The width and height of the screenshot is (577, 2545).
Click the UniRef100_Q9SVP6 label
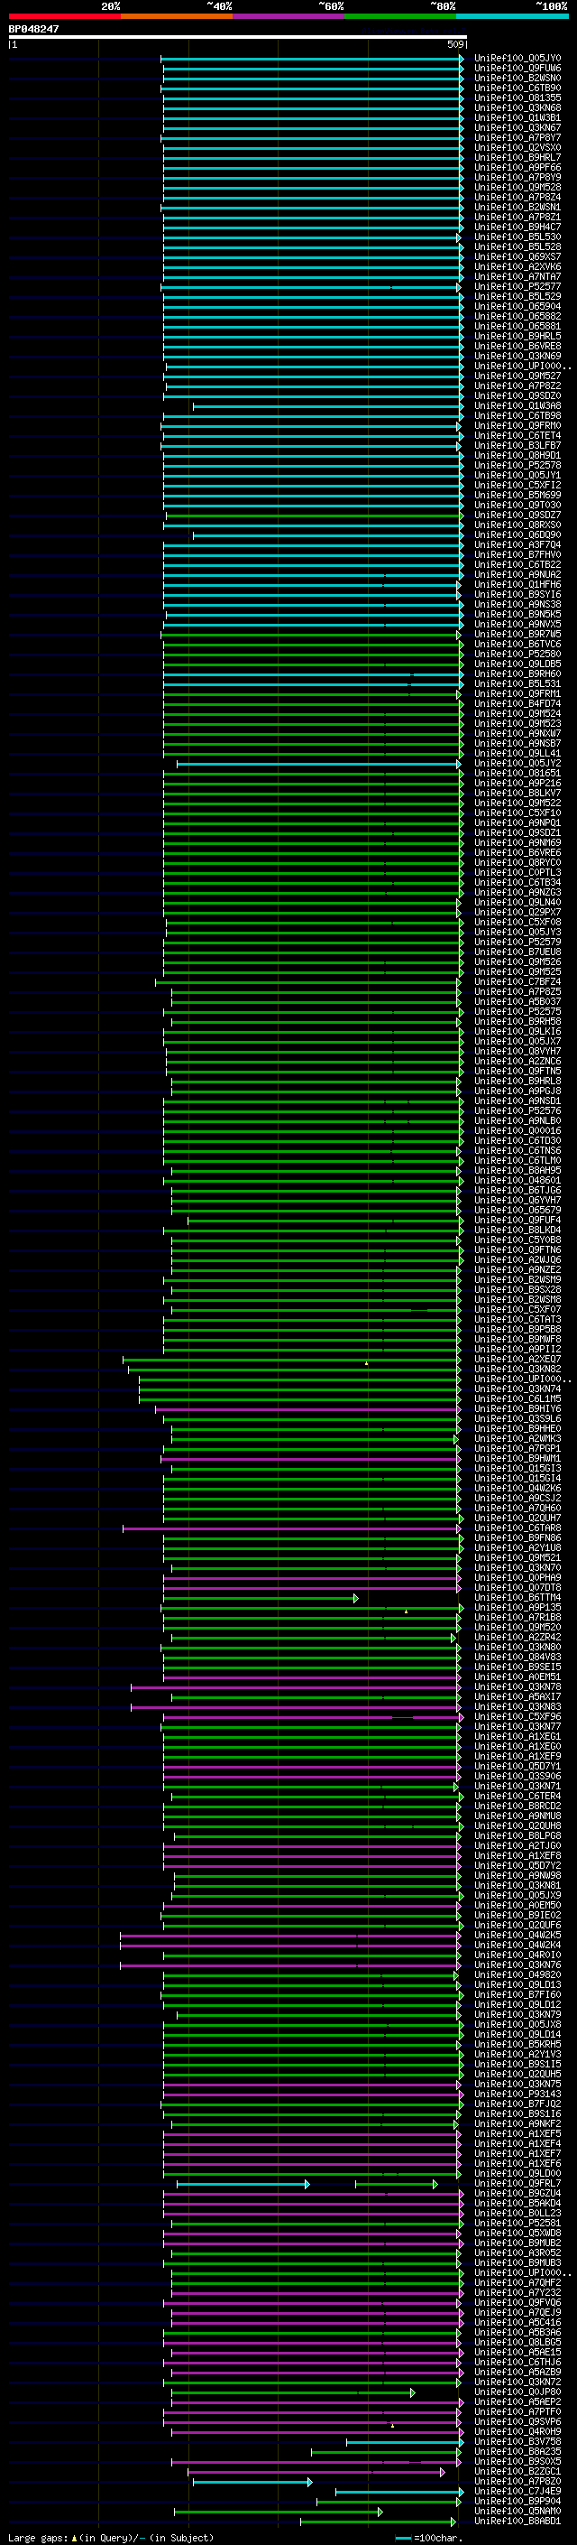coord(517,2421)
